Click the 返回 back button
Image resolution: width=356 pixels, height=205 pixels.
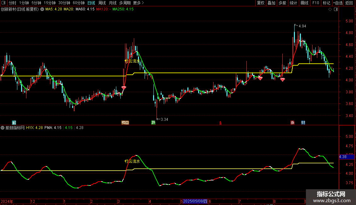[349, 3]
